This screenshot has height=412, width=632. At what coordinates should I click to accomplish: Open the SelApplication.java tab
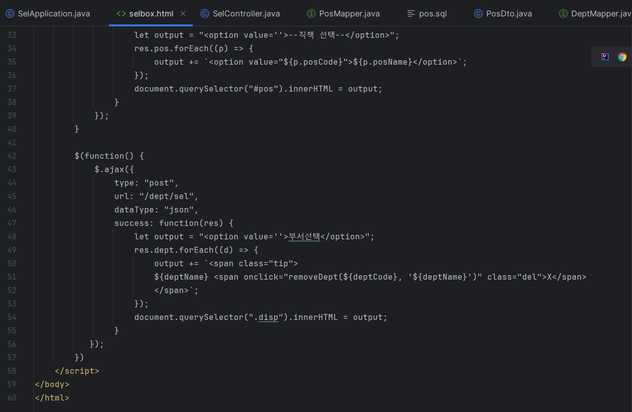48,13
